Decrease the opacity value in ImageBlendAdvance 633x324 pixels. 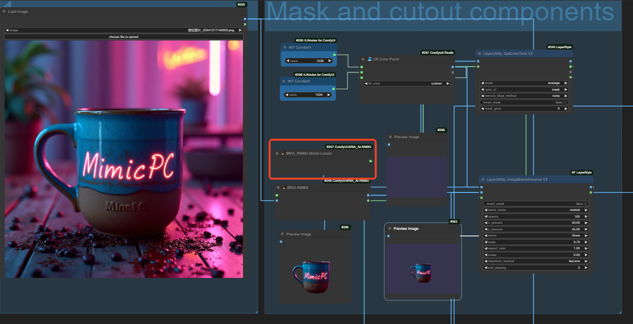(x=485, y=217)
